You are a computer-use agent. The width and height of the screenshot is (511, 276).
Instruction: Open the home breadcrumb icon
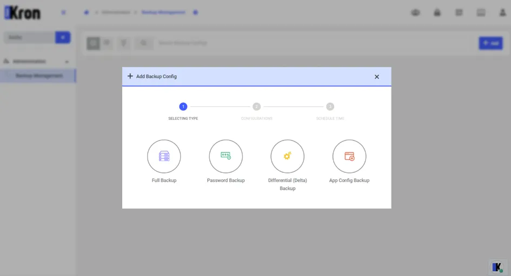(x=86, y=12)
